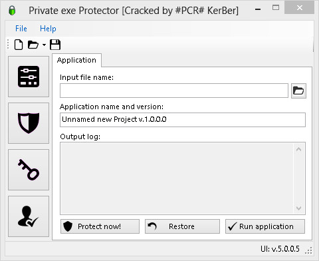Open the shield protection sidebar panel
The image size is (319, 261).
pyautogui.click(x=29, y=123)
